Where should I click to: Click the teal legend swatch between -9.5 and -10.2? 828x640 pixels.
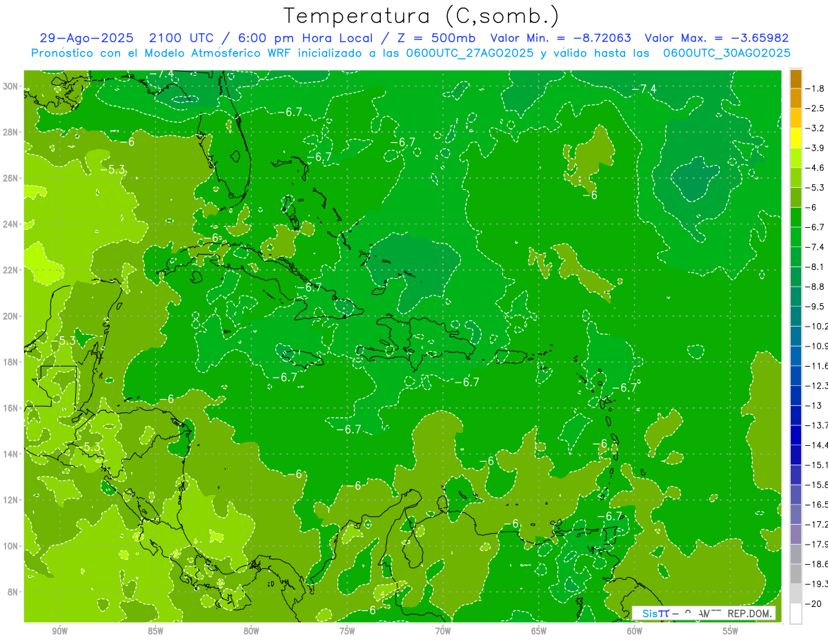tap(796, 316)
